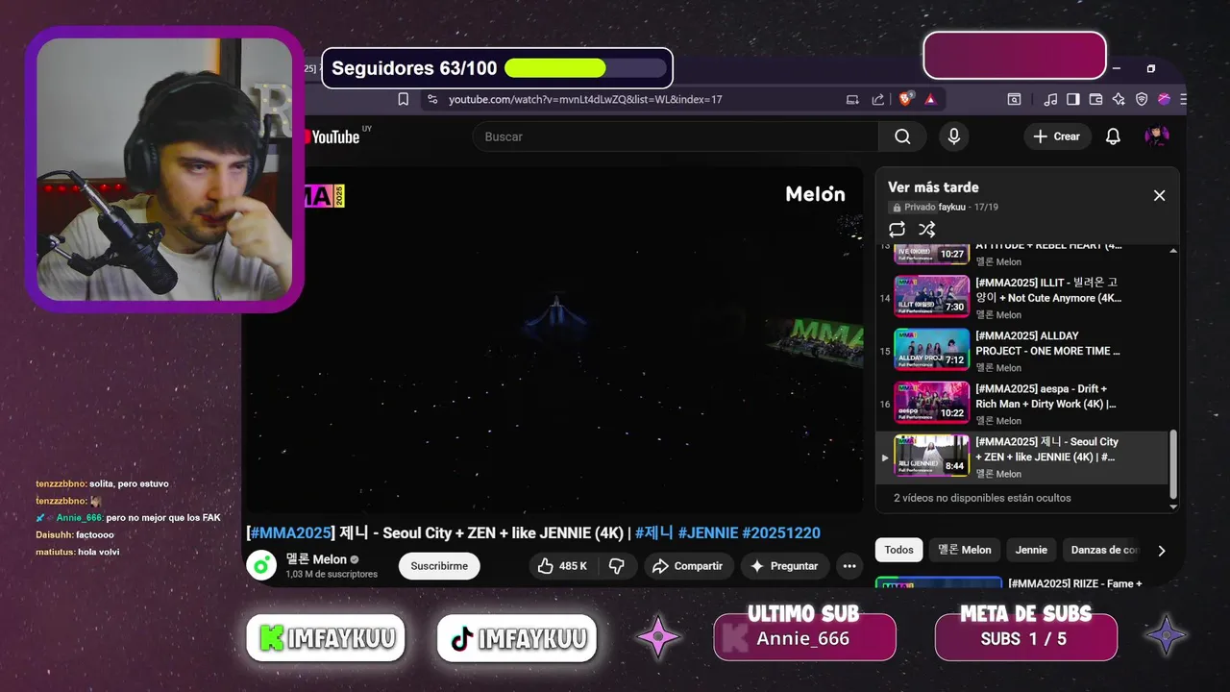1230x692 pixels.
Task: Click the #MMA2025 hashtag in video title
Action: coord(291,532)
